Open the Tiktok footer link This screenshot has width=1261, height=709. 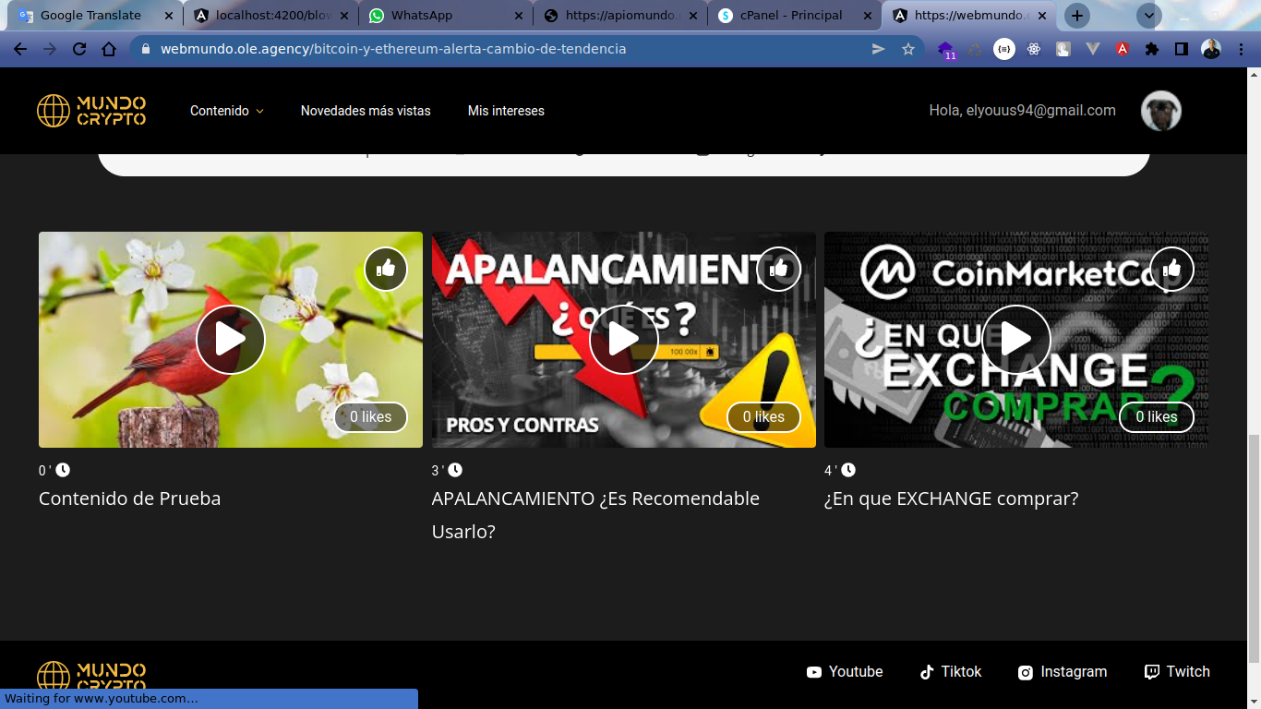click(x=951, y=672)
